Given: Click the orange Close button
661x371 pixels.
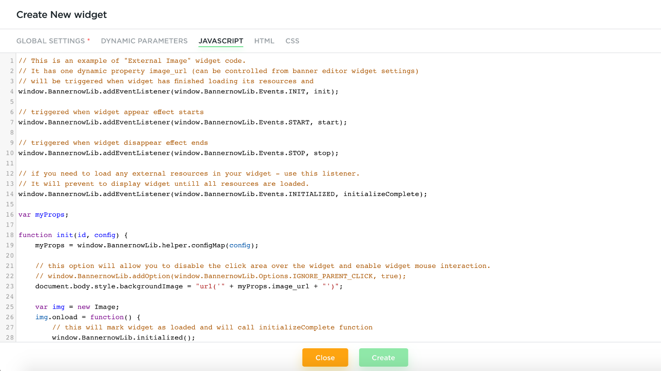Looking at the screenshot, I should click(x=325, y=357).
